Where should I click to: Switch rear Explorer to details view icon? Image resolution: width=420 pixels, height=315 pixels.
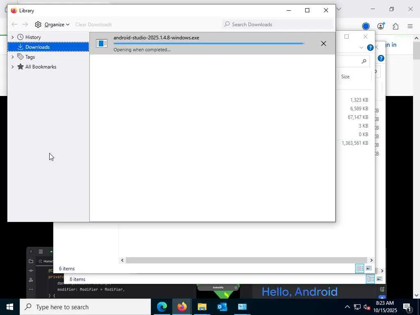(x=370, y=279)
